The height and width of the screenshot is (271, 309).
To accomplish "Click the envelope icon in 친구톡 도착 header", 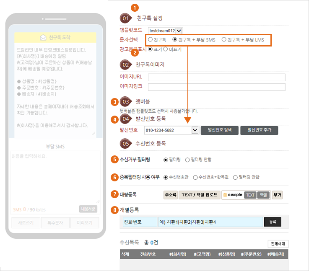I will pos(43,38).
